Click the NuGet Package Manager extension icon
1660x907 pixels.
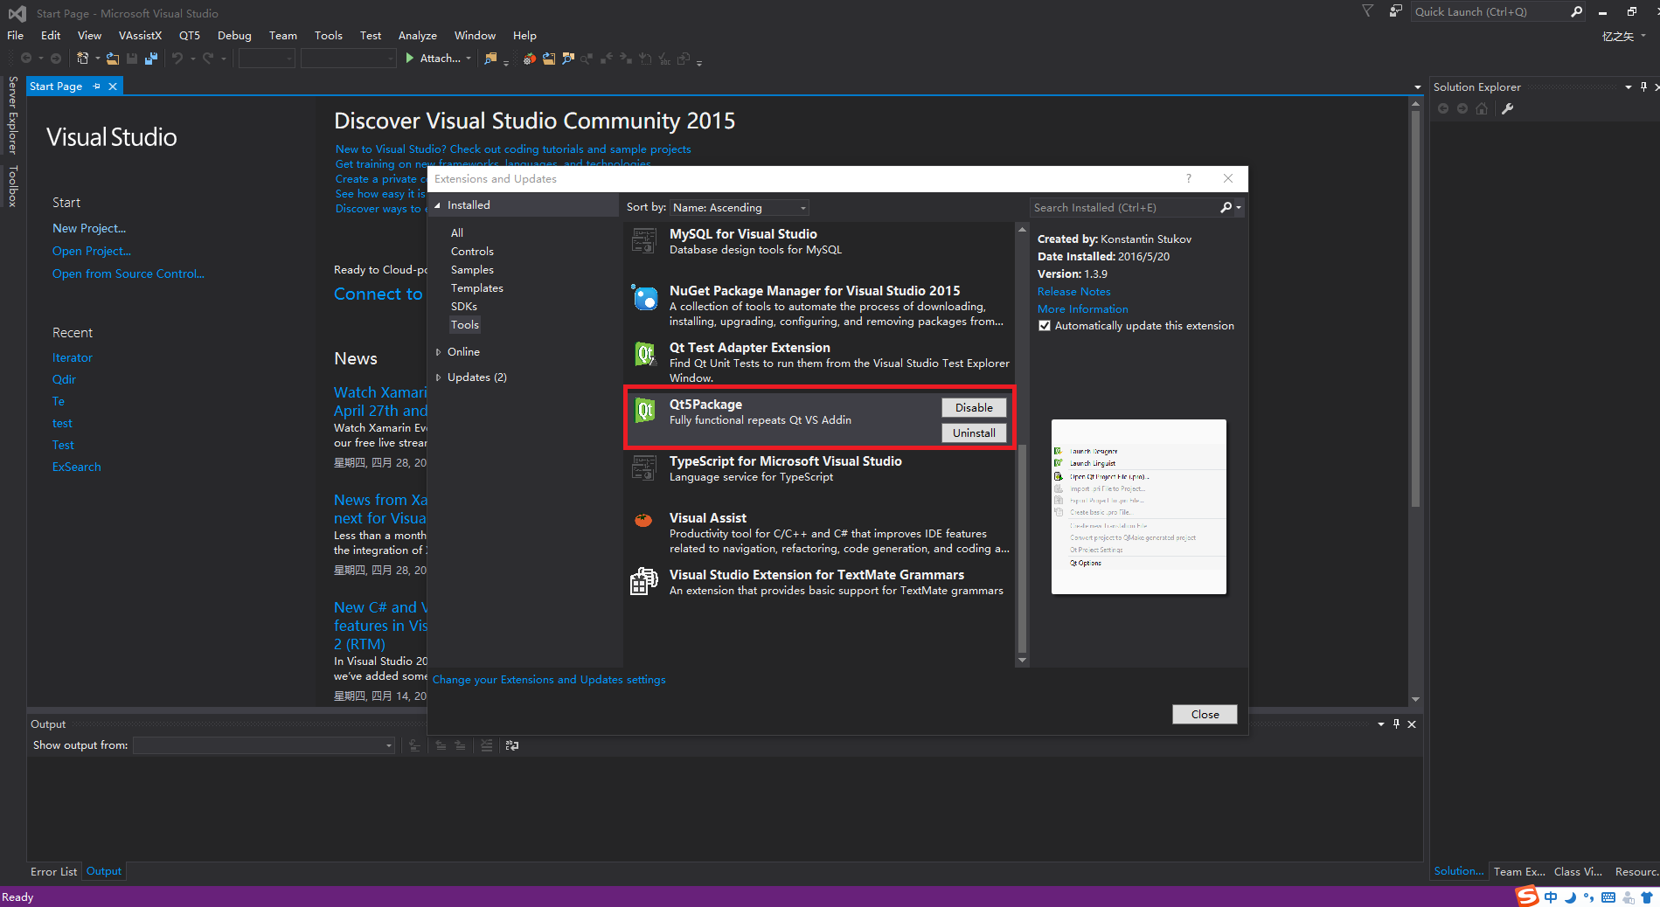(x=644, y=297)
